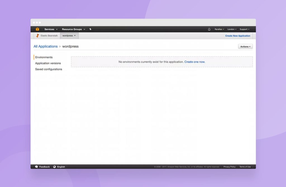The width and height of the screenshot is (286, 187).
Task: Select Saved configurations in the sidebar
Action: (49, 69)
